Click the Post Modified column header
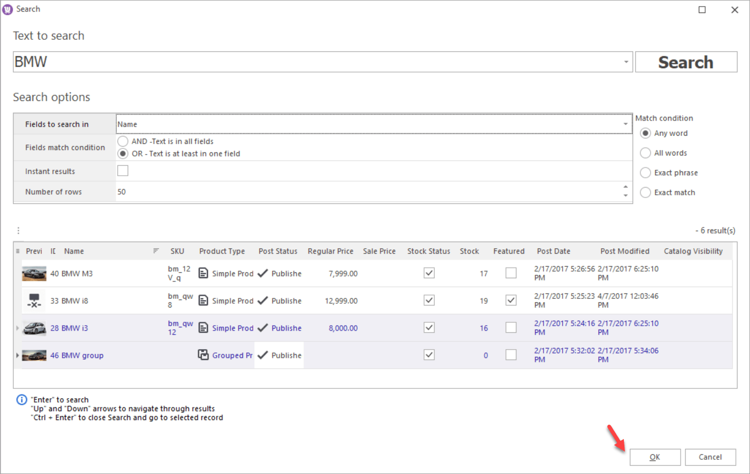 pos(625,251)
